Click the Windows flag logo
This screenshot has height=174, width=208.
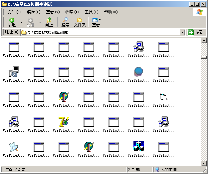click(x=200, y=12)
